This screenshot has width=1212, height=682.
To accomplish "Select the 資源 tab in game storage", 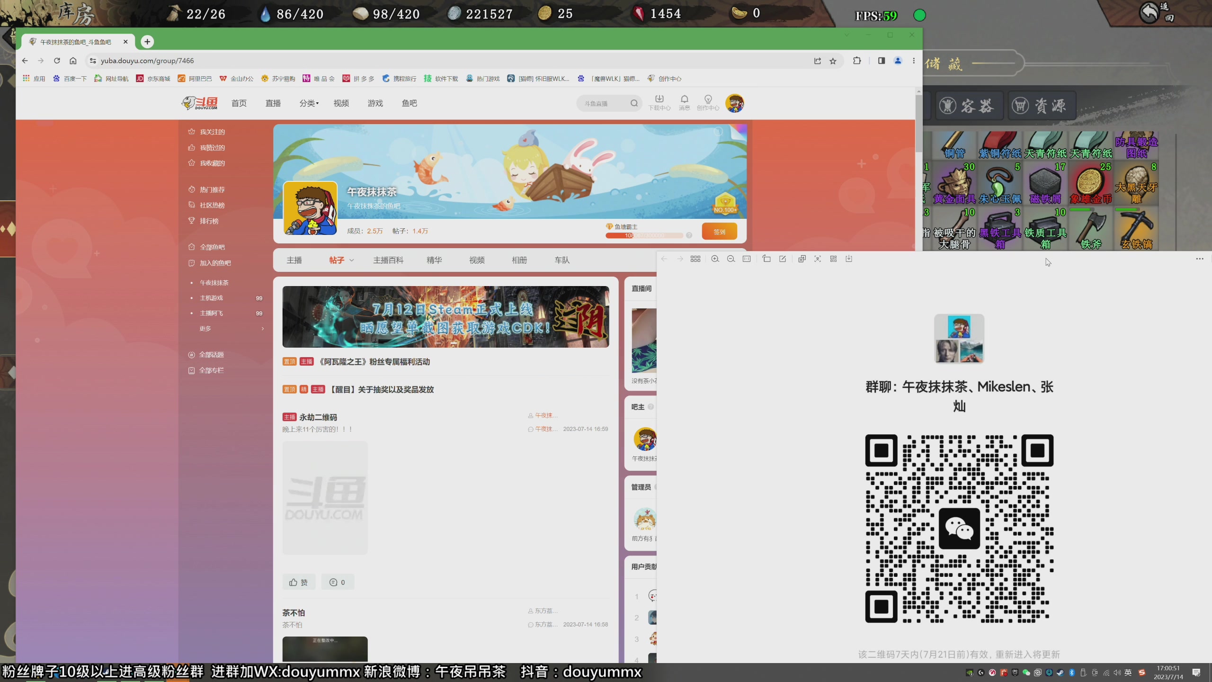I will click(x=1042, y=106).
